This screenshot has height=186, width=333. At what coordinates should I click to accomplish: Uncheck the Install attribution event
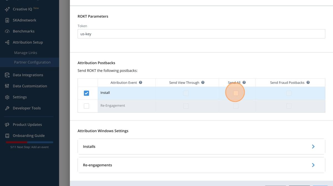[x=87, y=93]
